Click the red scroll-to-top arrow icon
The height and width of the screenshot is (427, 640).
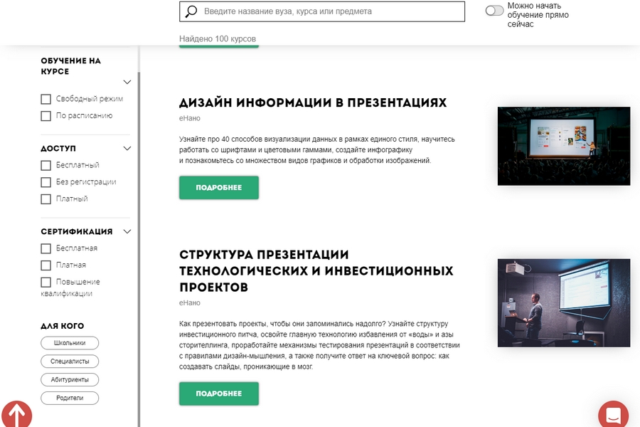[x=16, y=414]
